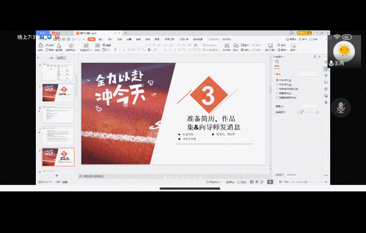
Task: Expand the fill preset dropdown at panel top
Action: (308, 74)
